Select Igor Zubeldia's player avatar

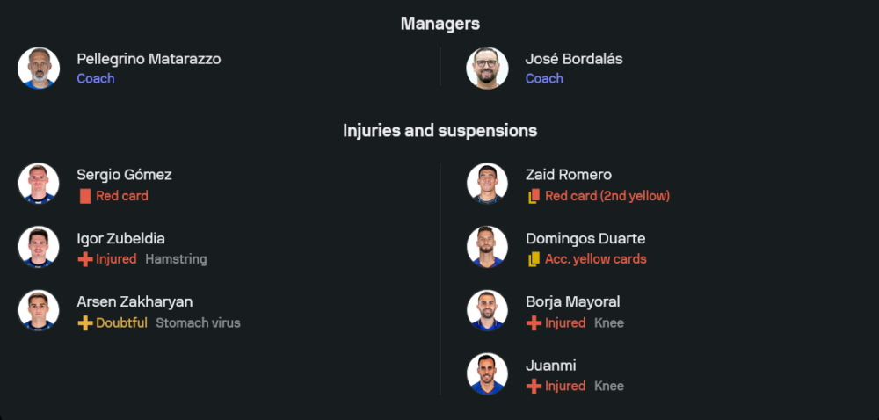(39, 248)
